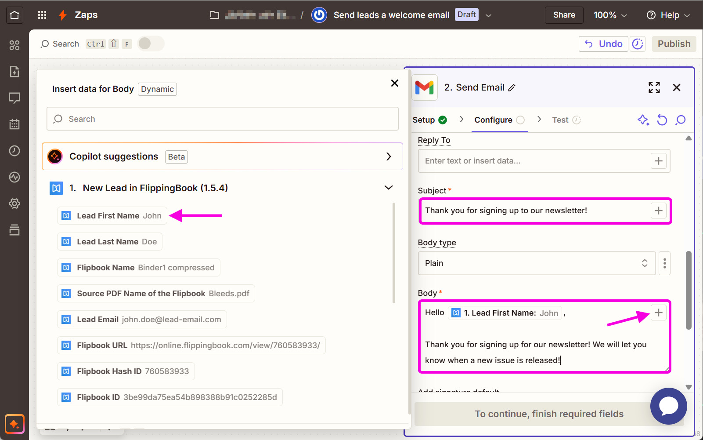Open the Copilot icon at sidebar bottom
Screen dimensions: 703x440
(14, 424)
